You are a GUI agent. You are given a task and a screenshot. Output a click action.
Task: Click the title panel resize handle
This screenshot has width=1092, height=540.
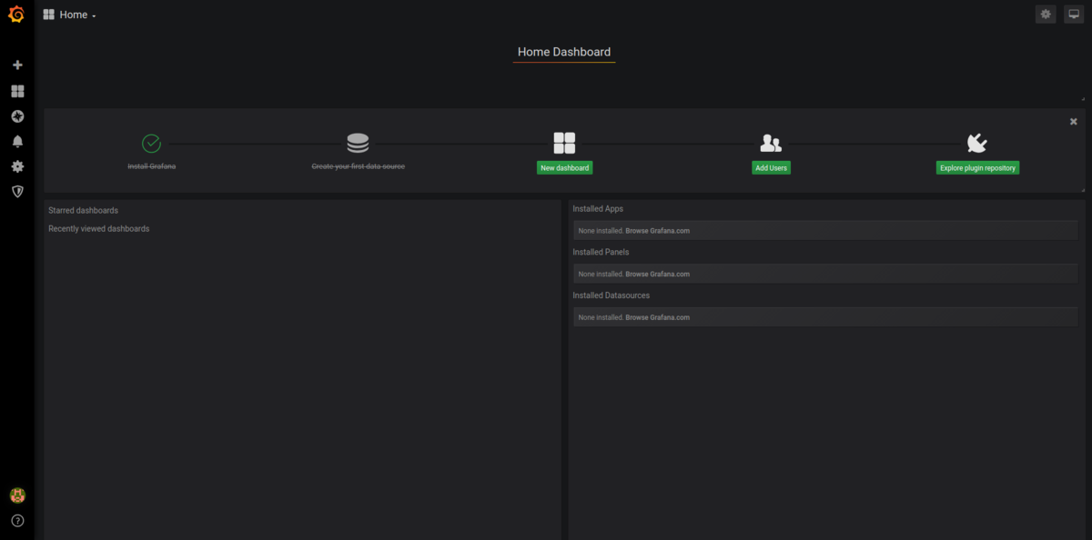pyautogui.click(x=1082, y=98)
